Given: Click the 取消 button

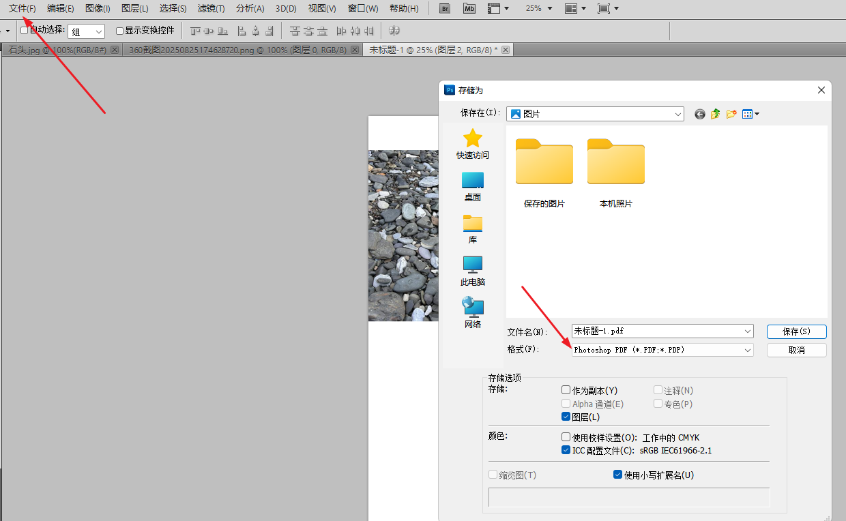Looking at the screenshot, I should pyautogui.click(x=796, y=350).
